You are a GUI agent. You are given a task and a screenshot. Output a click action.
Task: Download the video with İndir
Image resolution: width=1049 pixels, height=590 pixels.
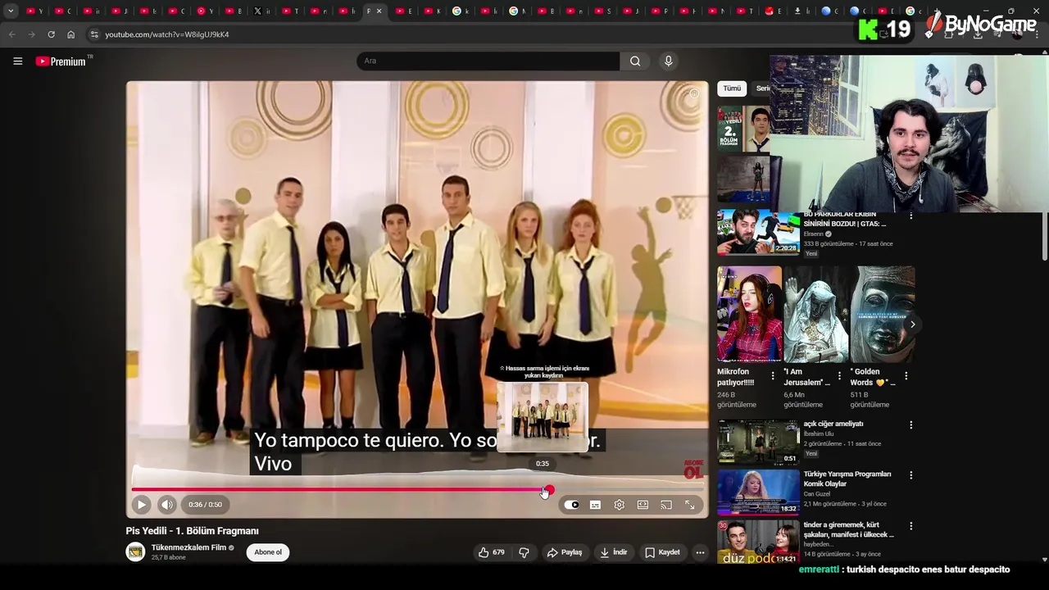613,552
